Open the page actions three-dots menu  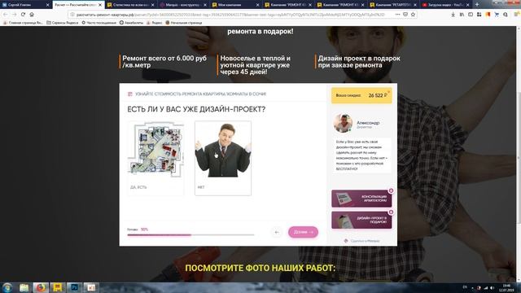[x=398, y=15]
